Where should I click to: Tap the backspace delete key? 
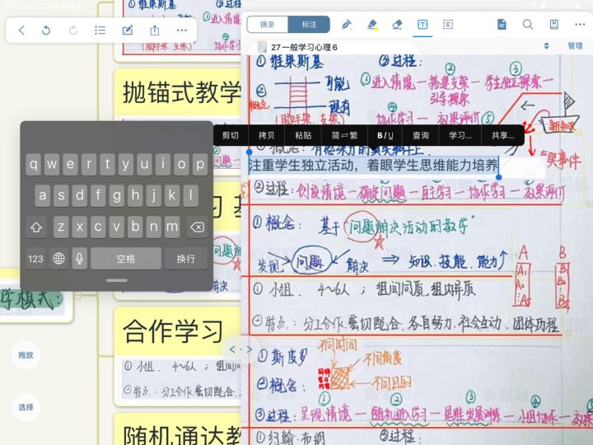point(197,227)
